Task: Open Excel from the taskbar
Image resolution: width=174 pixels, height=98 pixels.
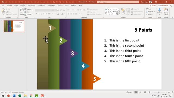Action: click(20, 96)
